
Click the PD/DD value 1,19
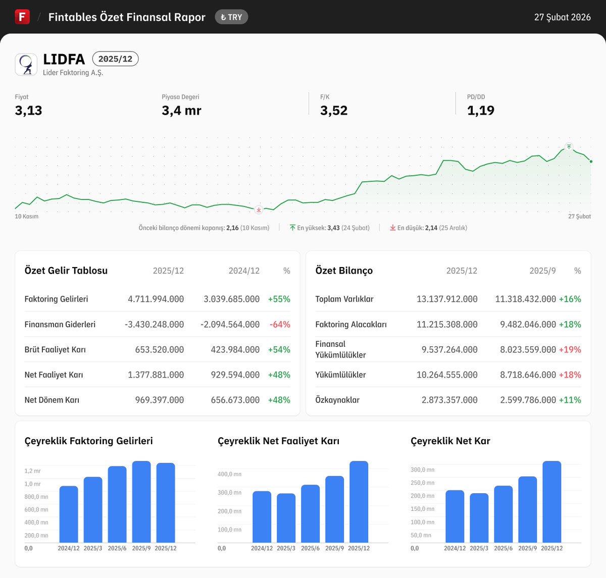coord(481,111)
